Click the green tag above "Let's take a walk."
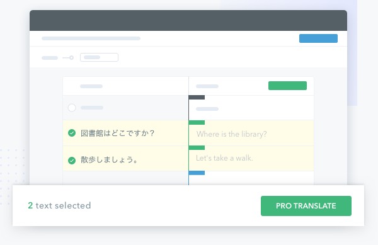The height and width of the screenshot is (245, 378). point(197,147)
